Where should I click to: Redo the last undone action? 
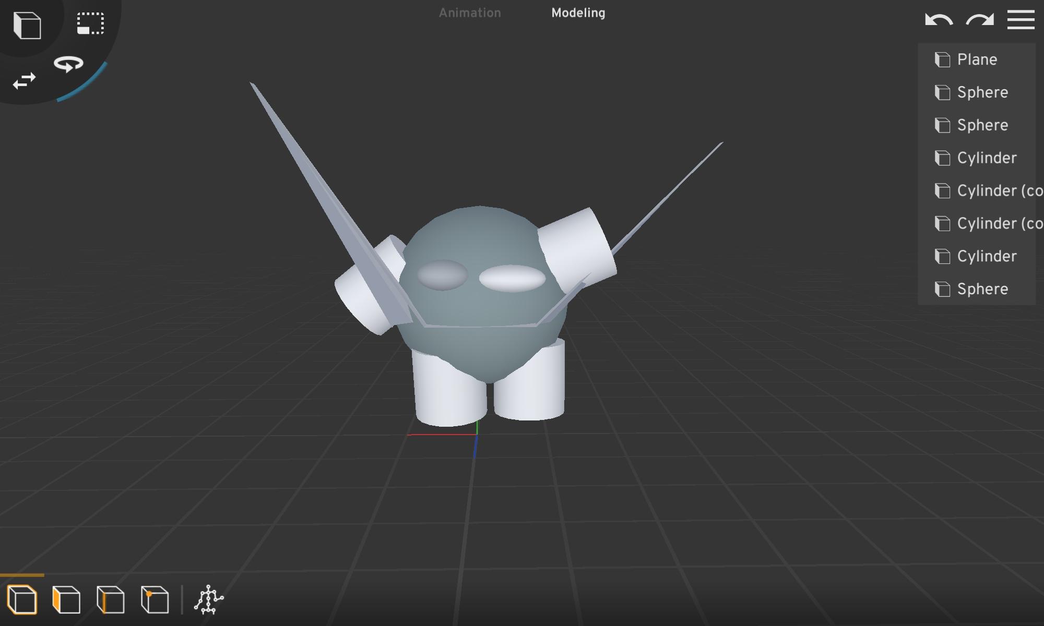point(980,20)
